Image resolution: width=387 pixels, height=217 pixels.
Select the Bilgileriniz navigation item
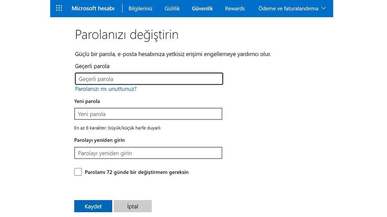pos(140,8)
